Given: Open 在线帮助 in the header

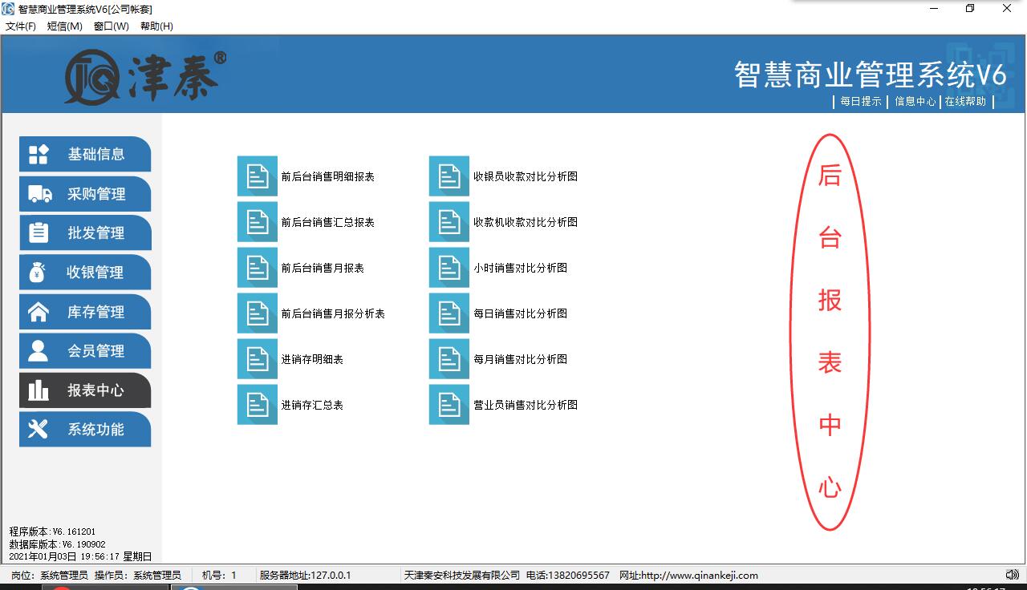Looking at the screenshot, I should [965, 102].
